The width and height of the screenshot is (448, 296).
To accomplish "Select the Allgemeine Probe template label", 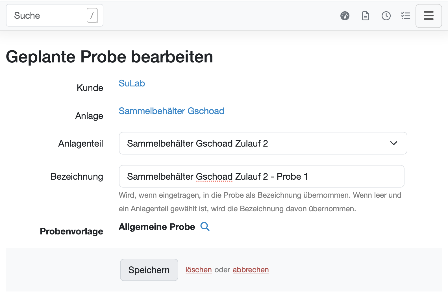I will (x=156, y=227).
